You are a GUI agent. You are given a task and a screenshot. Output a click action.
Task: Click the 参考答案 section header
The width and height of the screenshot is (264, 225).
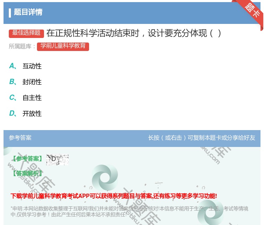point(20,138)
